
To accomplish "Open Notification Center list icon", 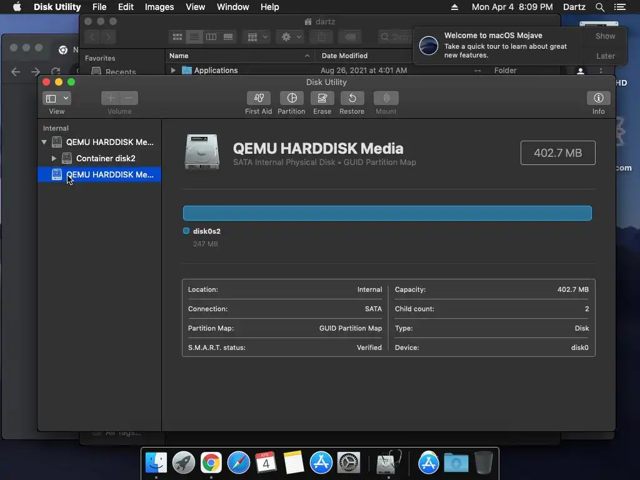I will pyautogui.click(x=619, y=7).
